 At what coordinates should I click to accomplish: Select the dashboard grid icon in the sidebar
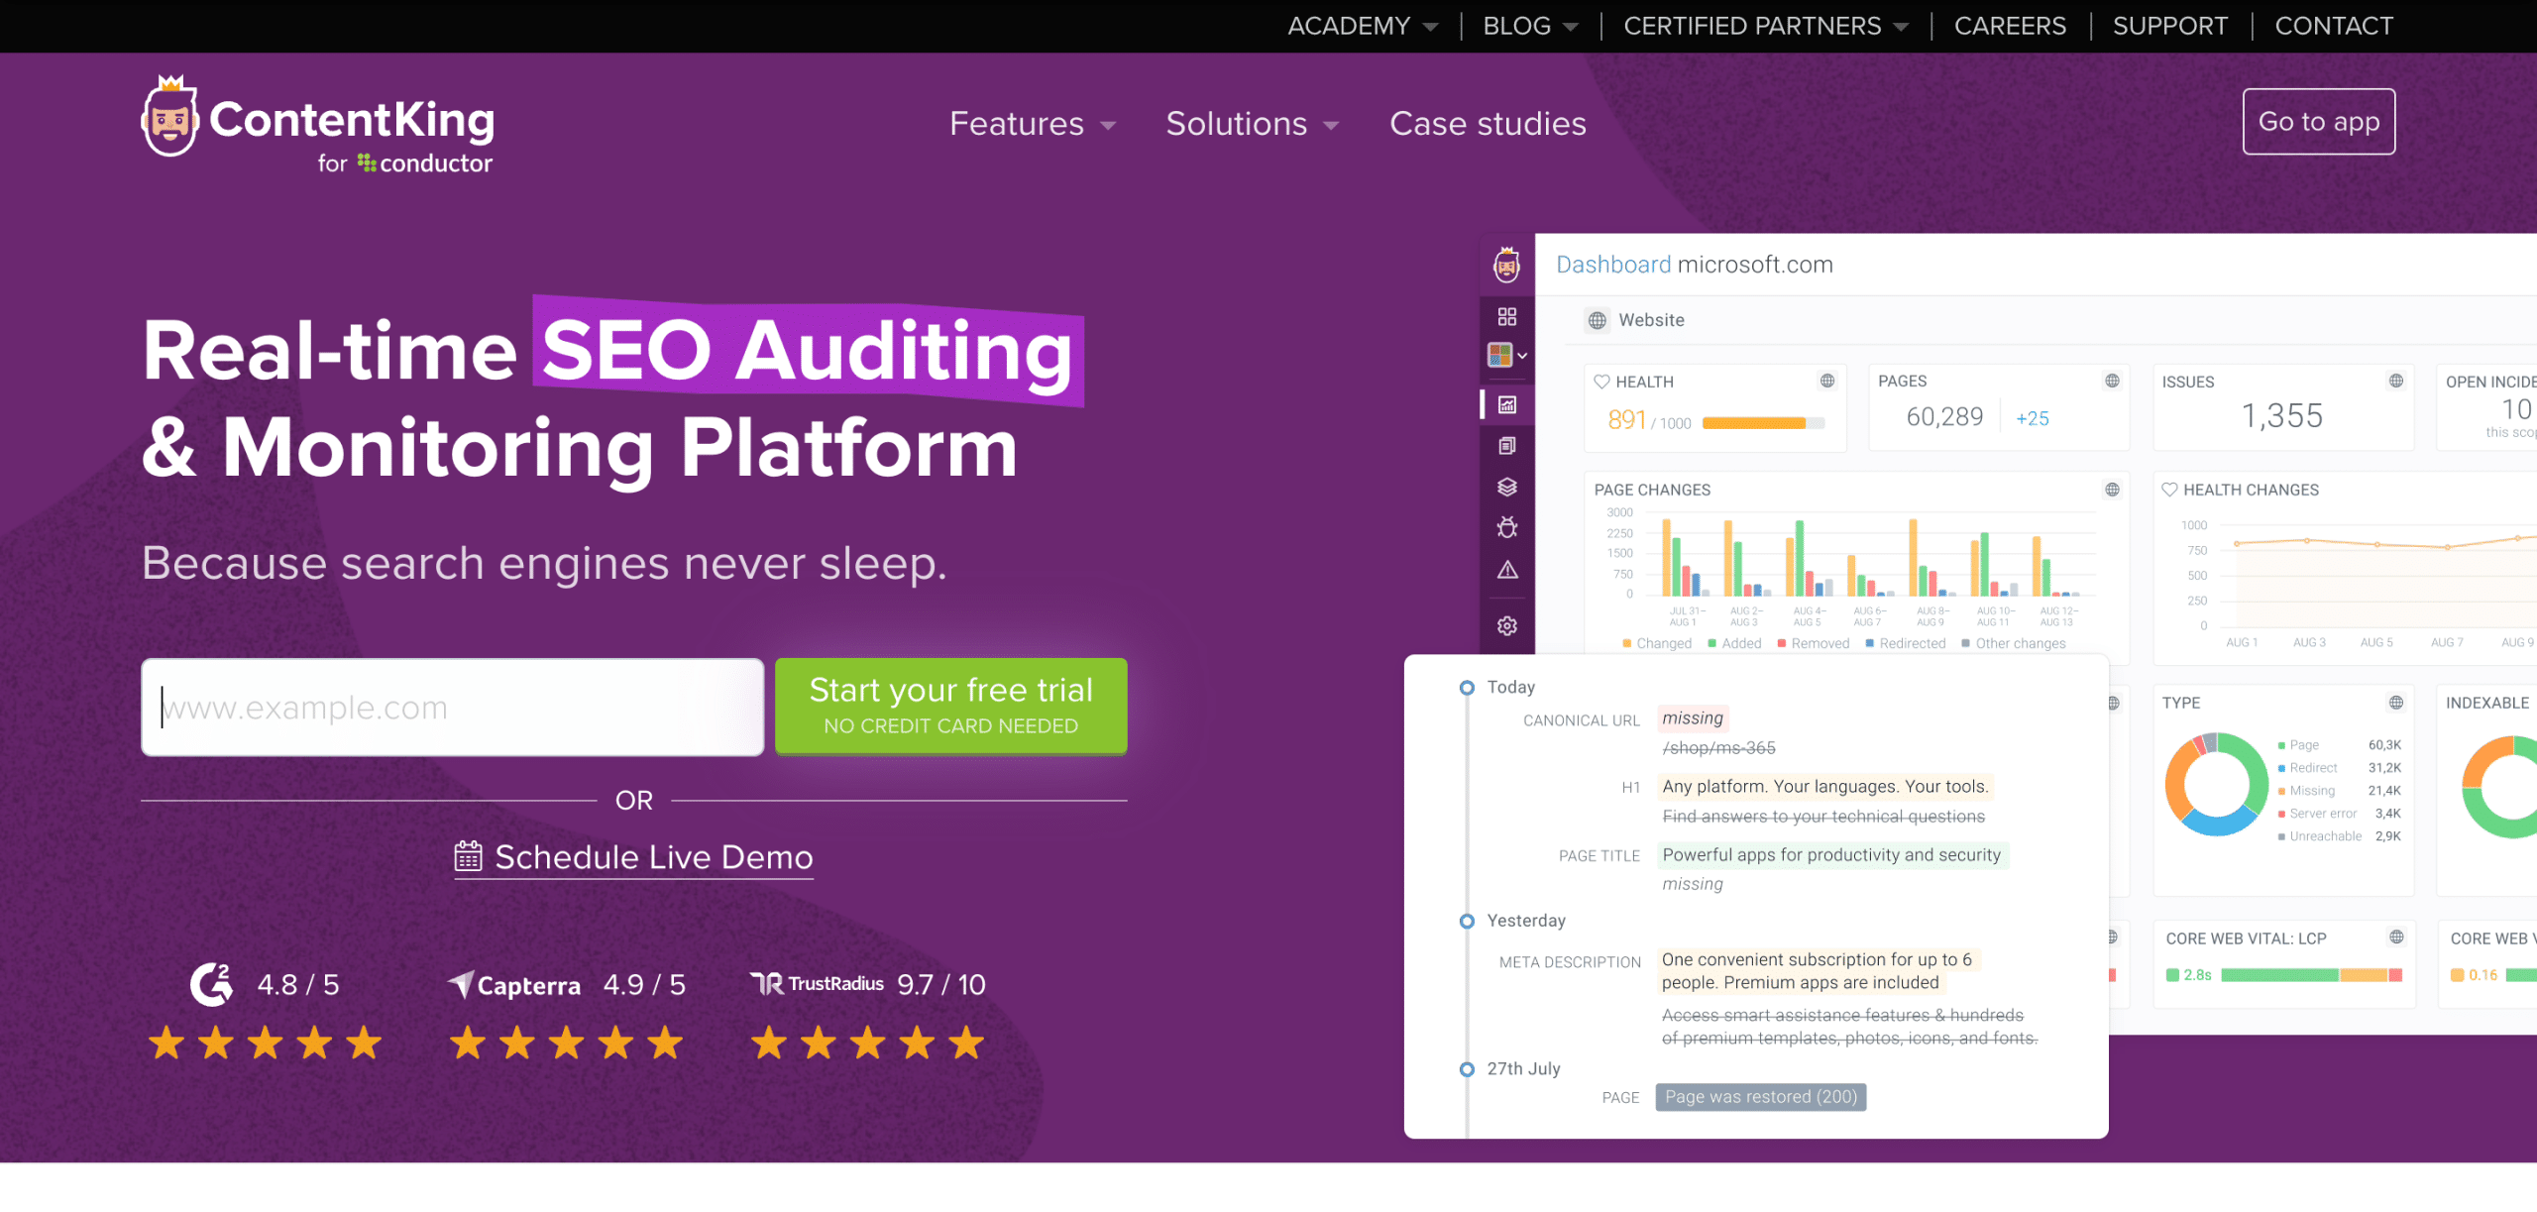click(x=1507, y=317)
